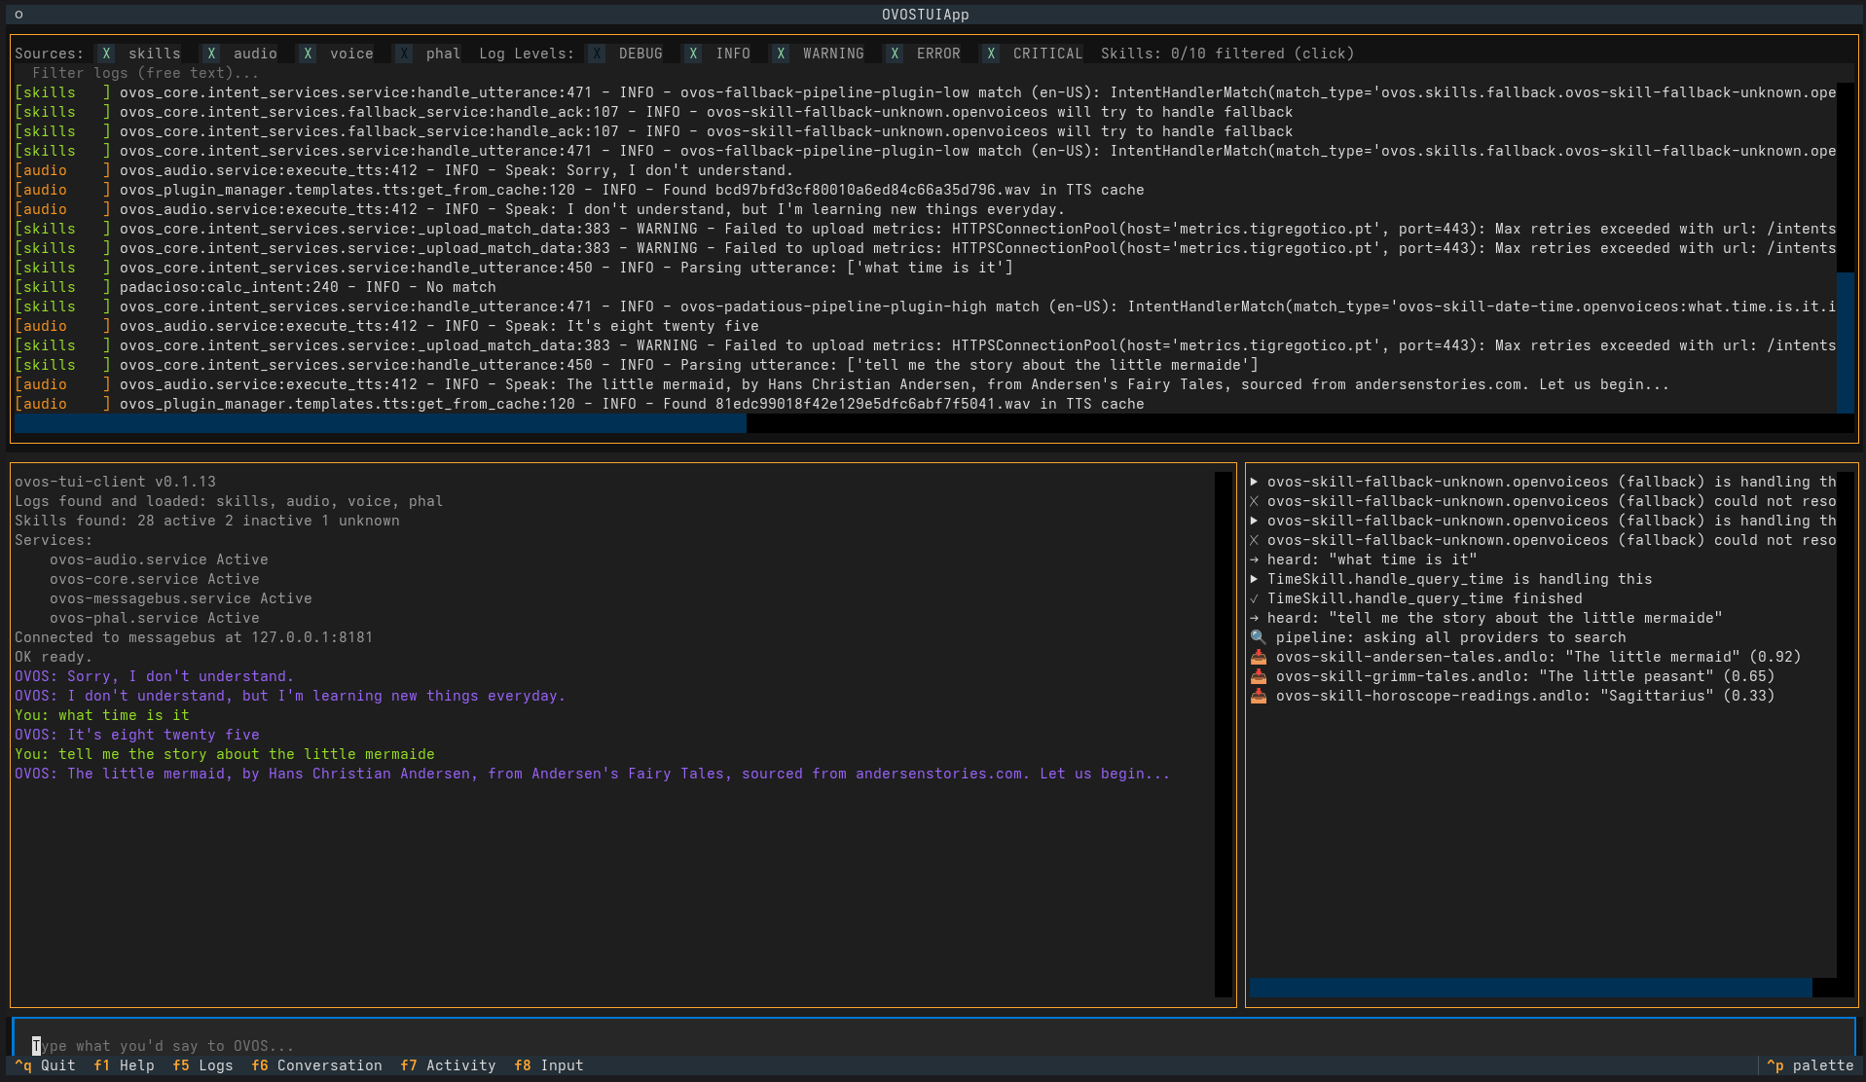Switch to Logs via f5 footer item
The width and height of the screenshot is (1866, 1082).
(203, 1065)
